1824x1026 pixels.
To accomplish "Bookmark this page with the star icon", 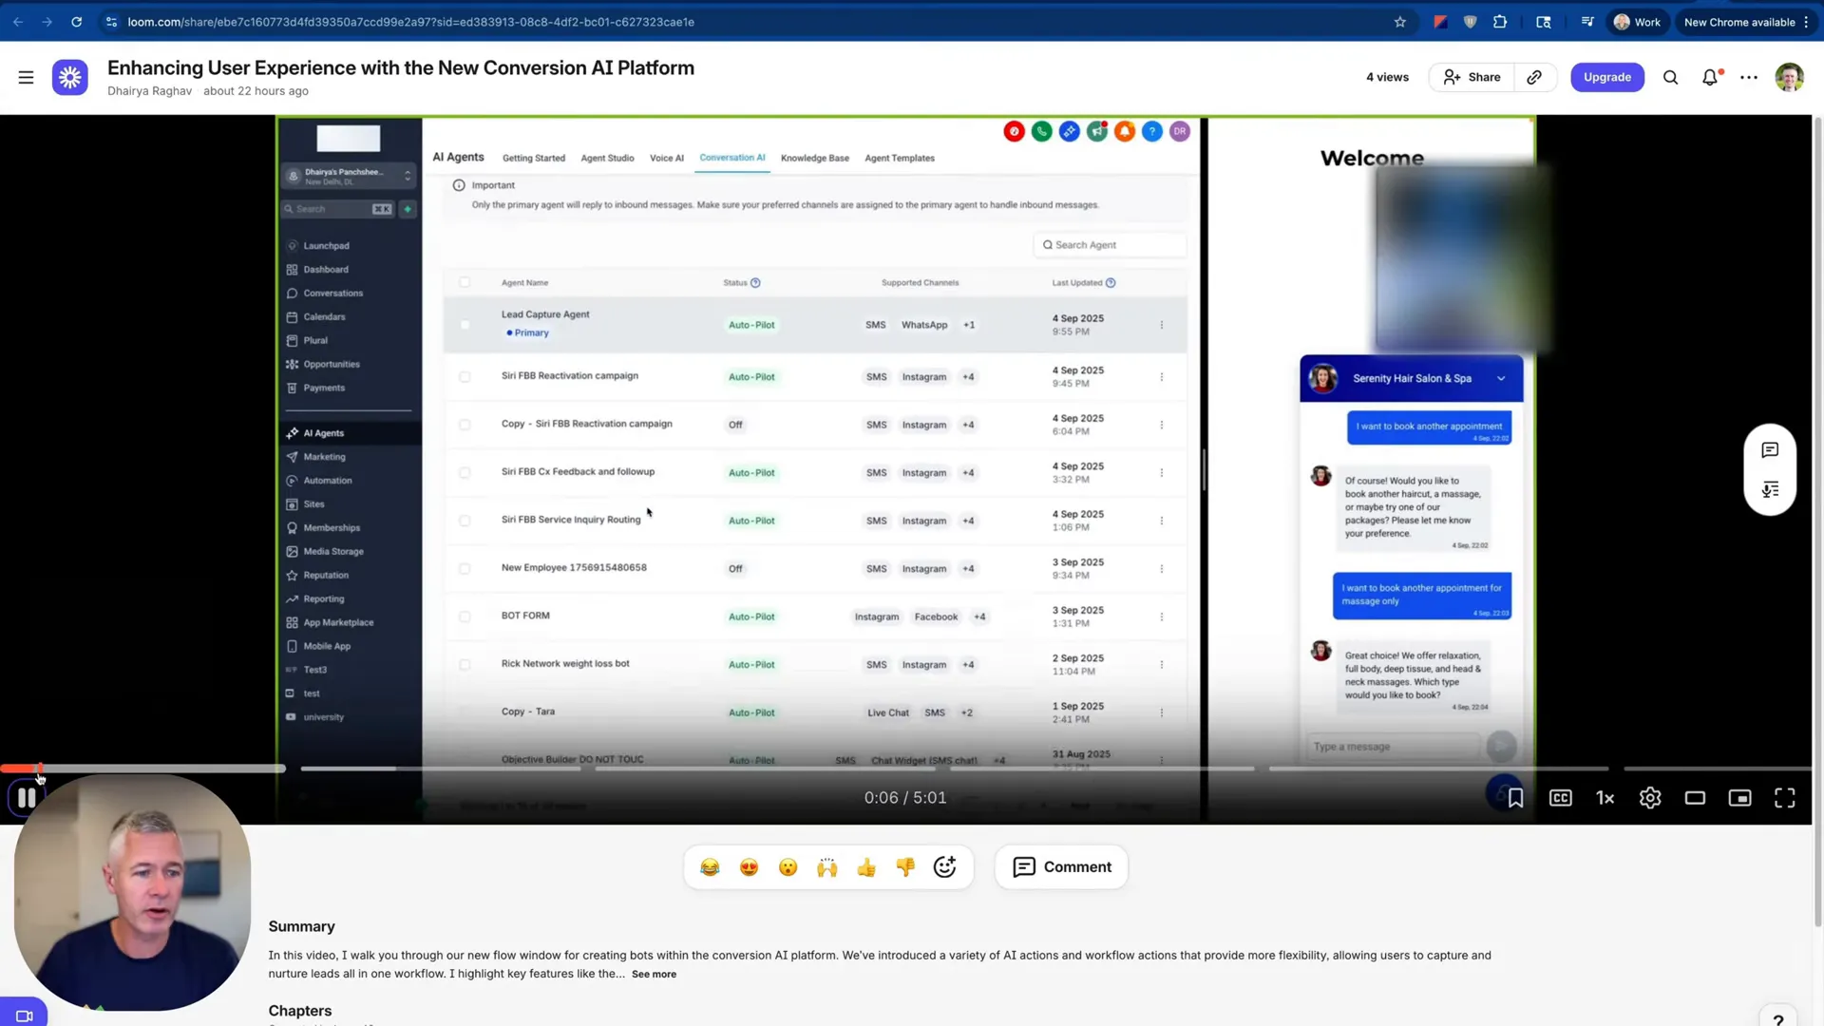I will 1399,22.
